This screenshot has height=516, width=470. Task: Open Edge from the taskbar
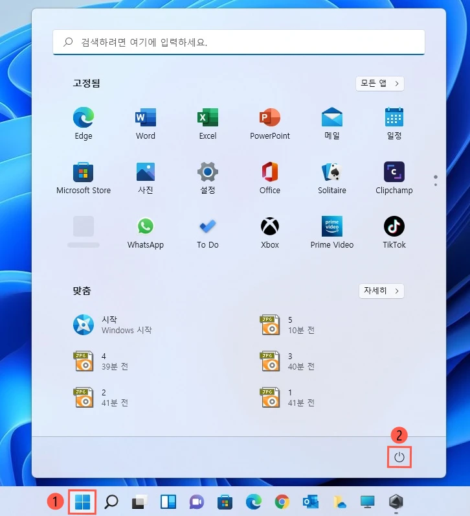pyautogui.click(x=253, y=502)
